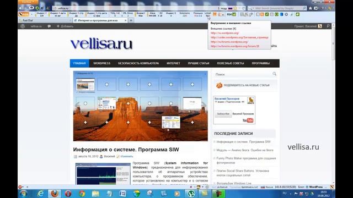The height and width of the screenshot is (198, 353).
Task: Click the vellisa.ru site logo
Action: 101,44
